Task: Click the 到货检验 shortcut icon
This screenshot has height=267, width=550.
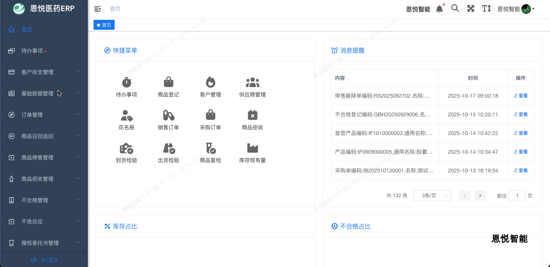Action: click(126, 148)
